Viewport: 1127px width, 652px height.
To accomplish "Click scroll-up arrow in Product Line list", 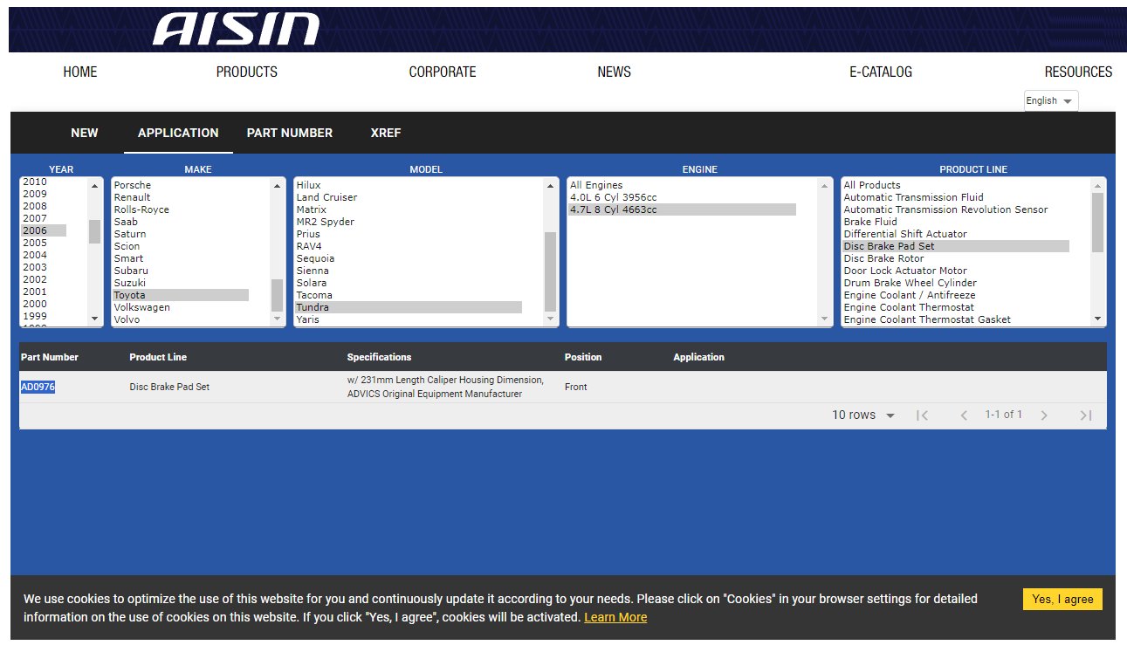I will point(1098,185).
